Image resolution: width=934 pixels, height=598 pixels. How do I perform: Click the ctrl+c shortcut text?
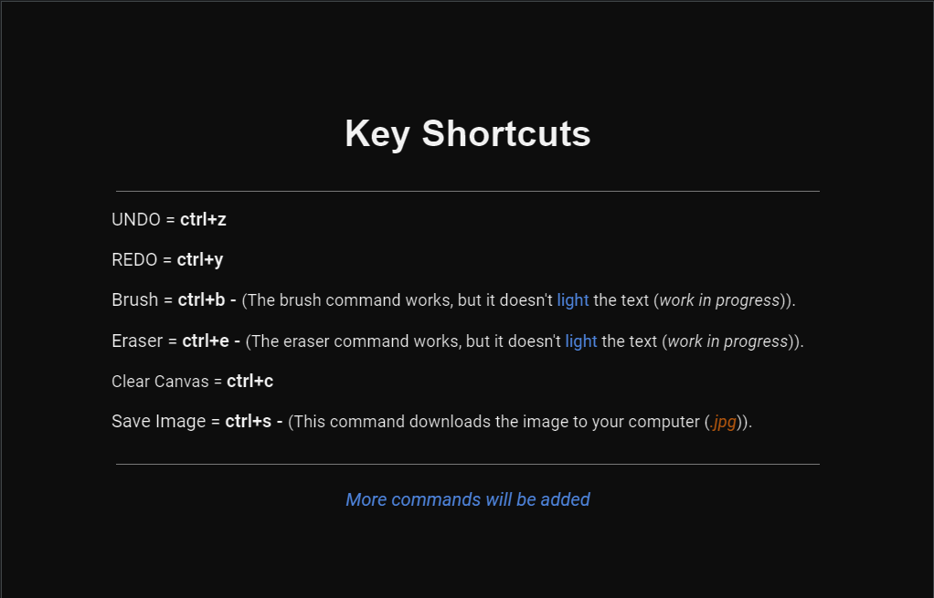250,382
